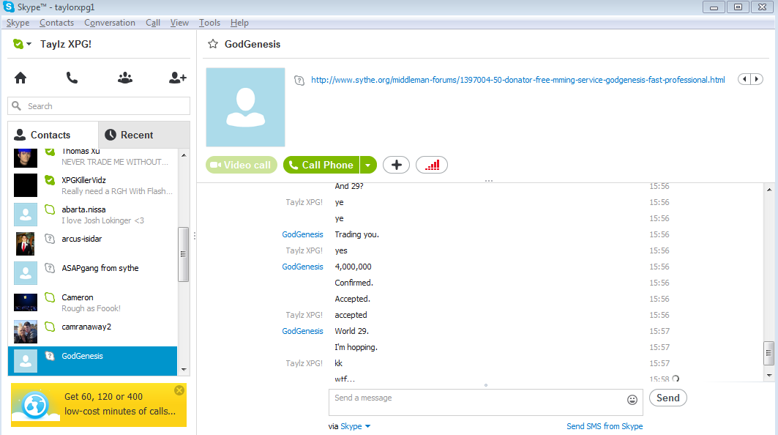Open the Contacts menu in menu bar
The width and height of the screenshot is (778, 435).
tap(56, 23)
